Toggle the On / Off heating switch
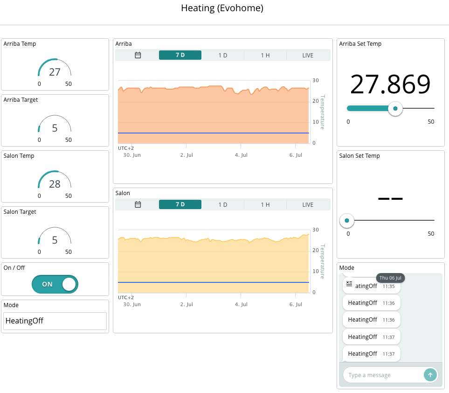The width and height of the screenshot is (449, 393). point(55,284)
